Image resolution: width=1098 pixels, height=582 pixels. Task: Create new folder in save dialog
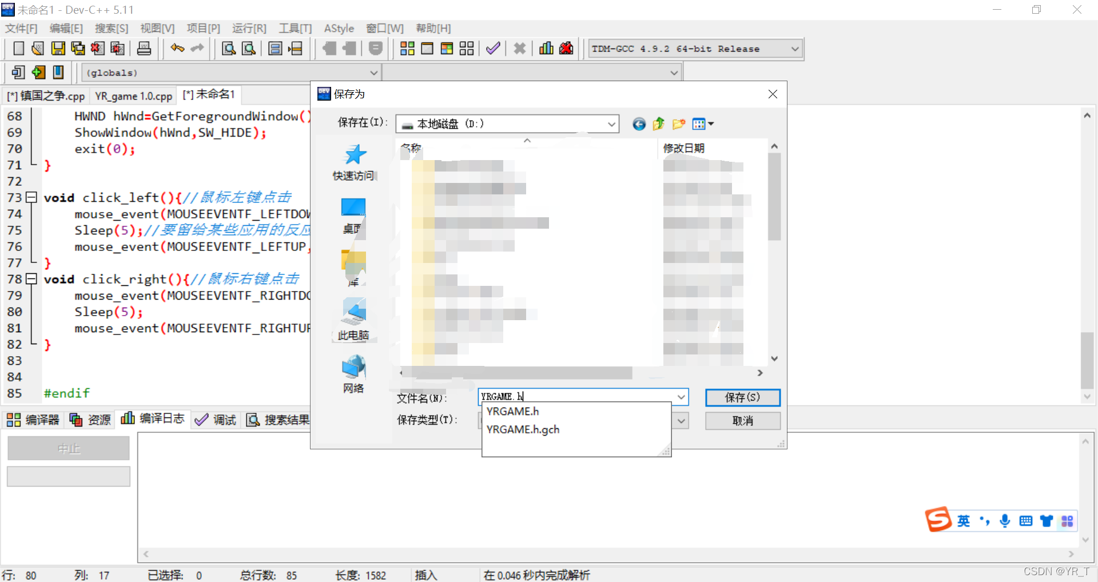point(679,124)
